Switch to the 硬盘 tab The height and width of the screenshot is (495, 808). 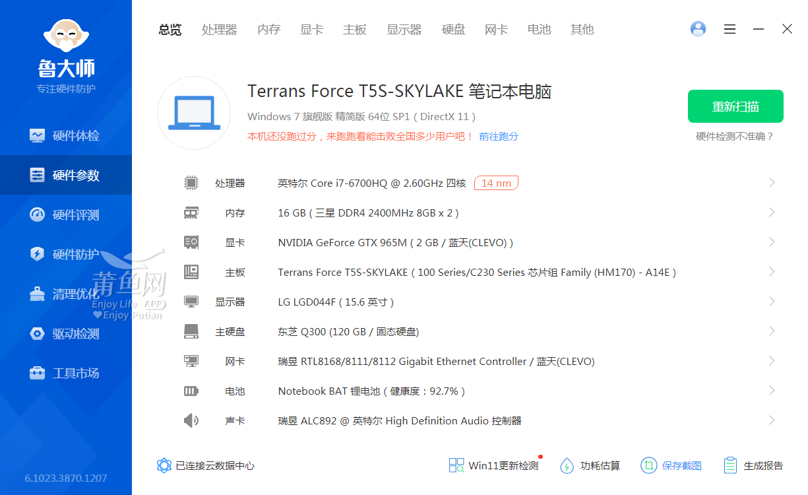(453, 29)
